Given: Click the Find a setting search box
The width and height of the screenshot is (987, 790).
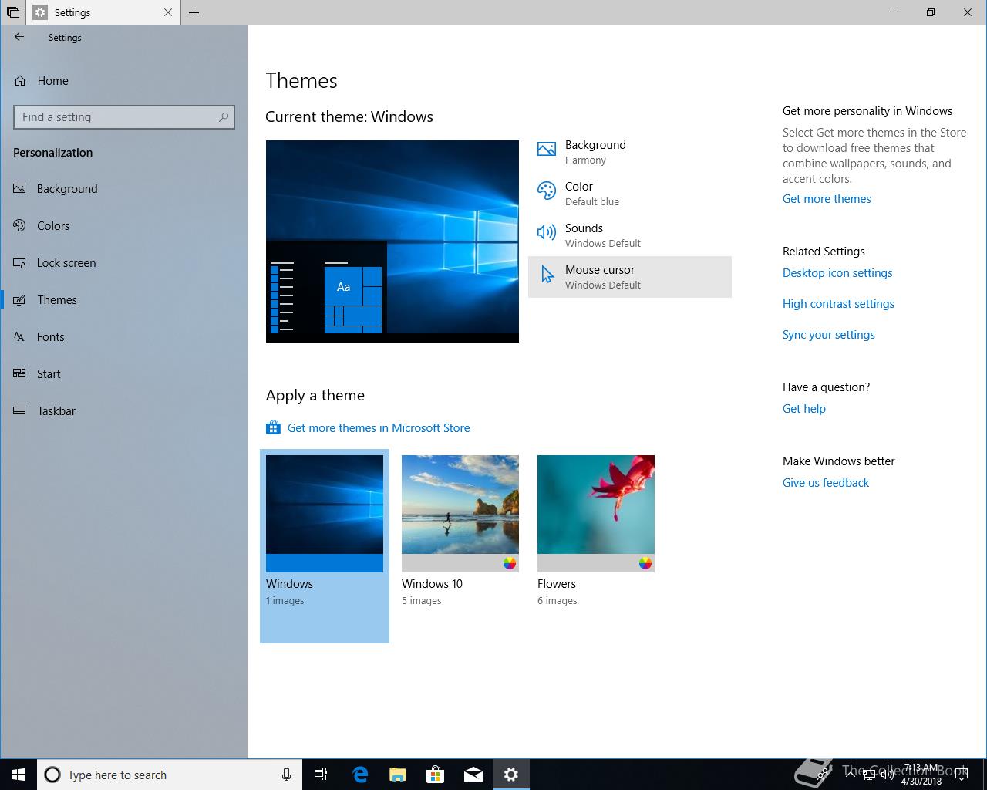Looking at the screenshot, I should coord(124,117).
